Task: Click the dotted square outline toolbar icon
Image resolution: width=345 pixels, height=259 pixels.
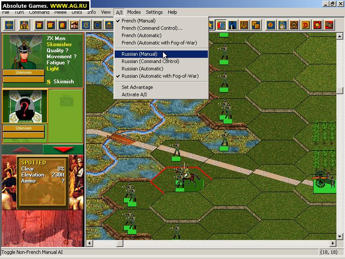Action: [x=98, y=25]
